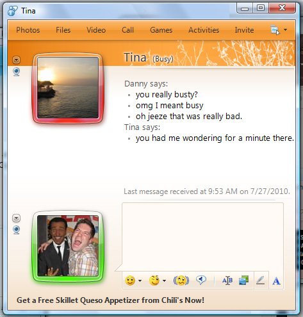Open the dropdown arrow next to the smiley
The image size is (303, 317).
point(140,280)
